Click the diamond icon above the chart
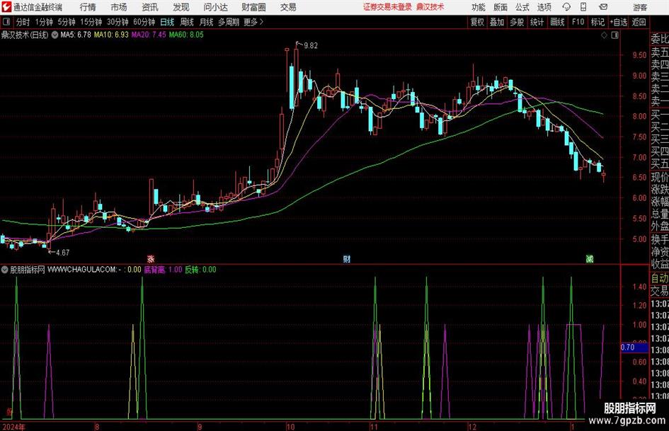This screenshot has height=431, width=669. click(604, 35)
